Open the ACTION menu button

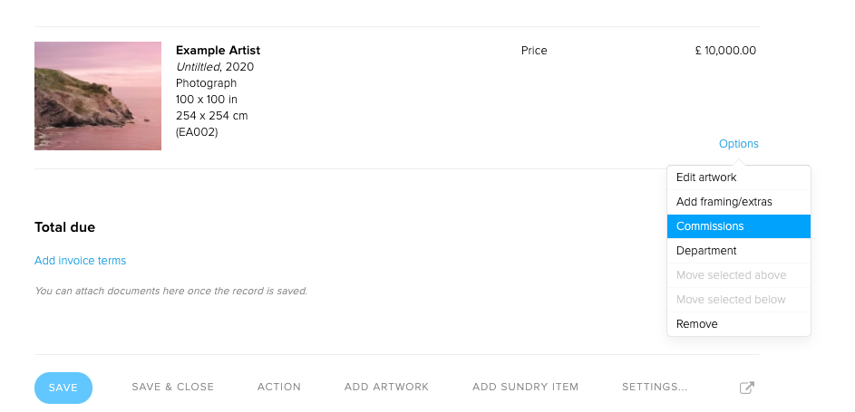coord(279,387)
